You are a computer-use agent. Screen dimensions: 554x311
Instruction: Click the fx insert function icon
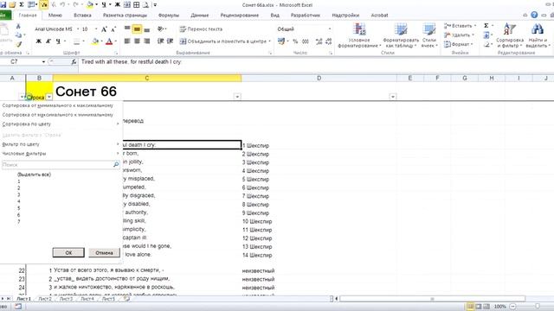coord(74,61)
